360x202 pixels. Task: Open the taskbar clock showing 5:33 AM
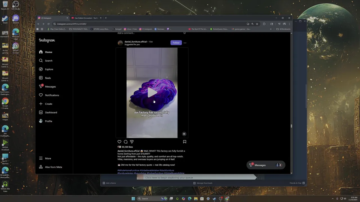[x=353, y=199]
